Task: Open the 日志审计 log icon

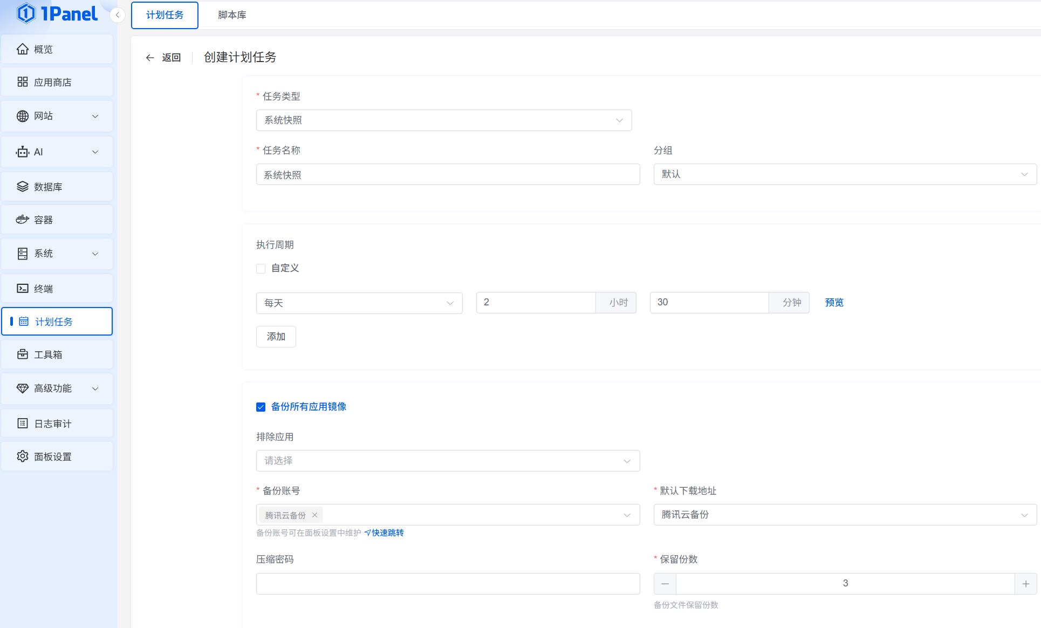Action: point(22,424)
